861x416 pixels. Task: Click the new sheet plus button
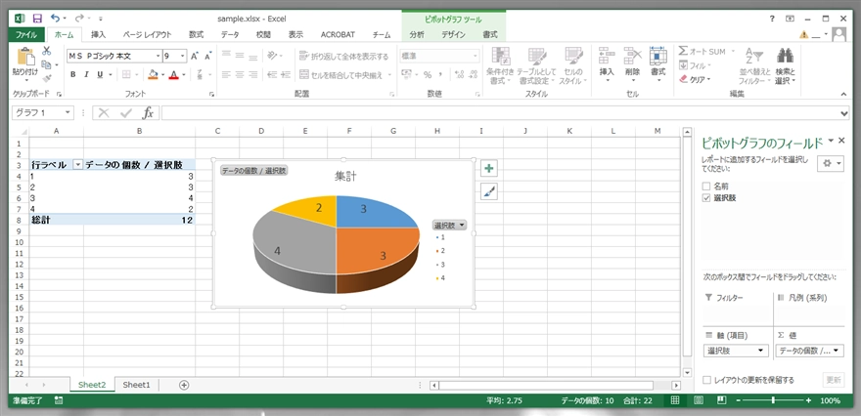184,385
